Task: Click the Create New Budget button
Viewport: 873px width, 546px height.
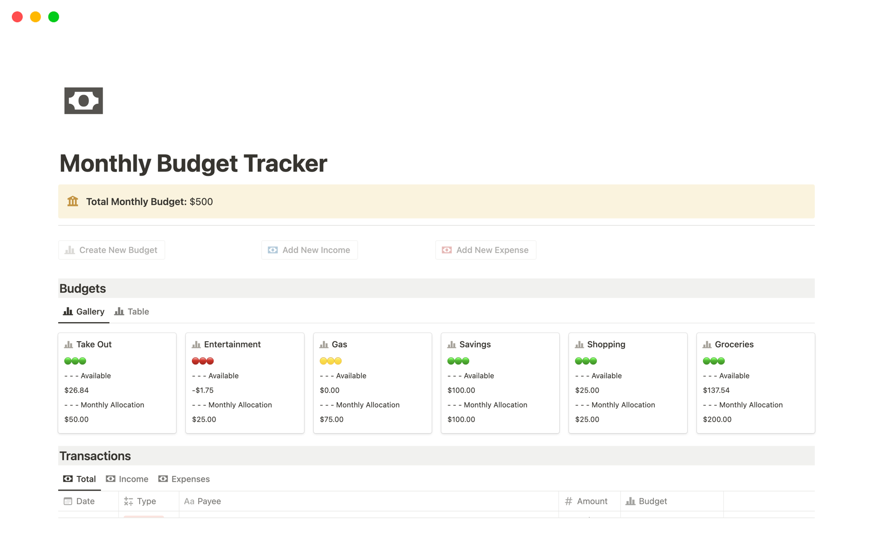Action: (x=111, y=250)
